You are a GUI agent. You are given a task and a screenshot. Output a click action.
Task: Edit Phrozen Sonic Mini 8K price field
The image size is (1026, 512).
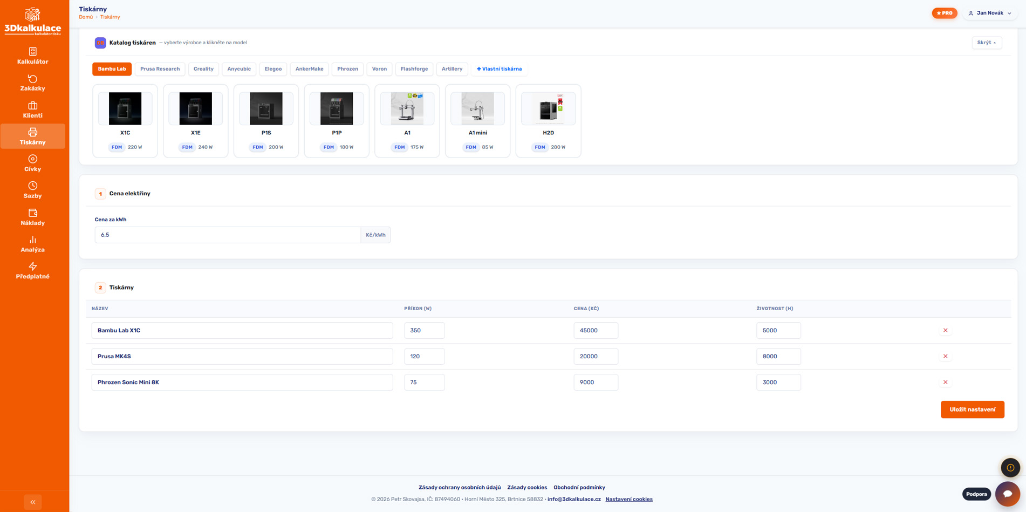coord(596,382)
